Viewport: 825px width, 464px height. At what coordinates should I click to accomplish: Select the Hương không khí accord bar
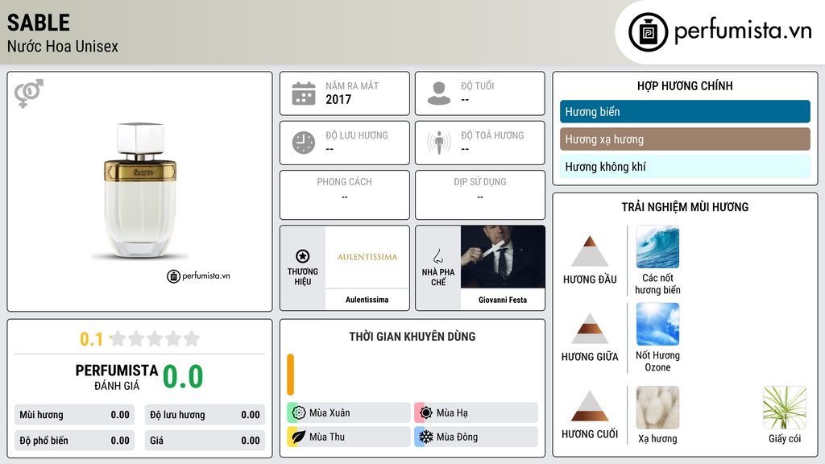[685, 167]
